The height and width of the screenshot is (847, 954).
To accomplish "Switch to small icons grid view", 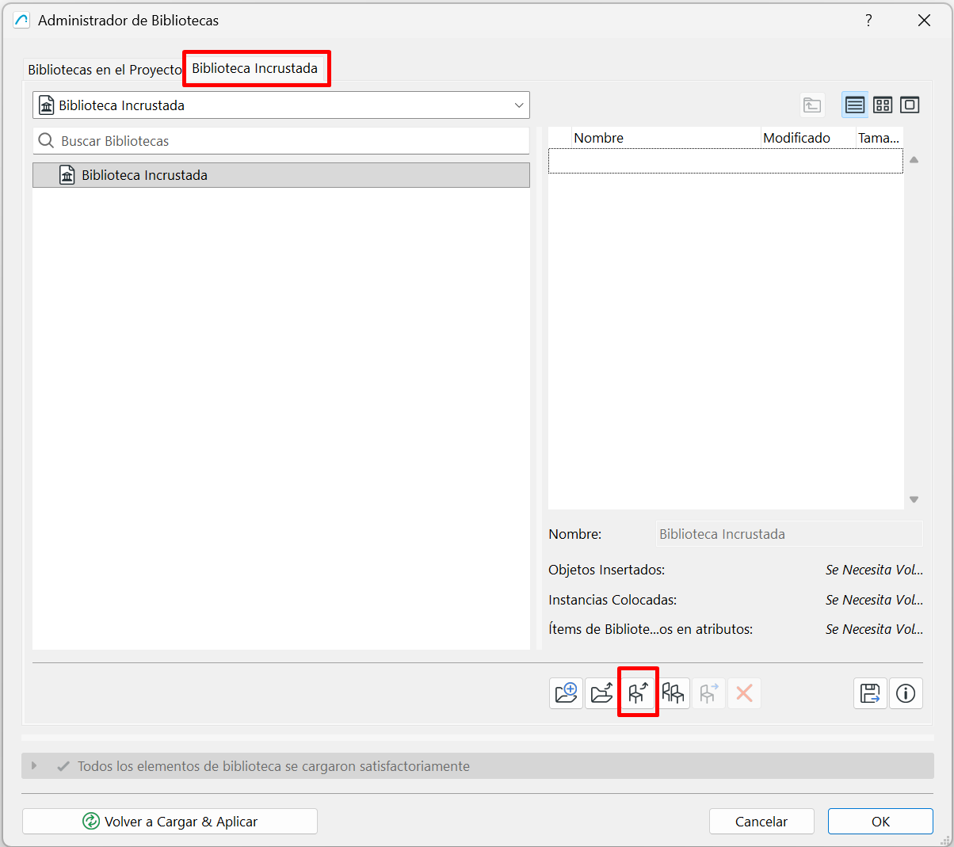I will (883, 105).
